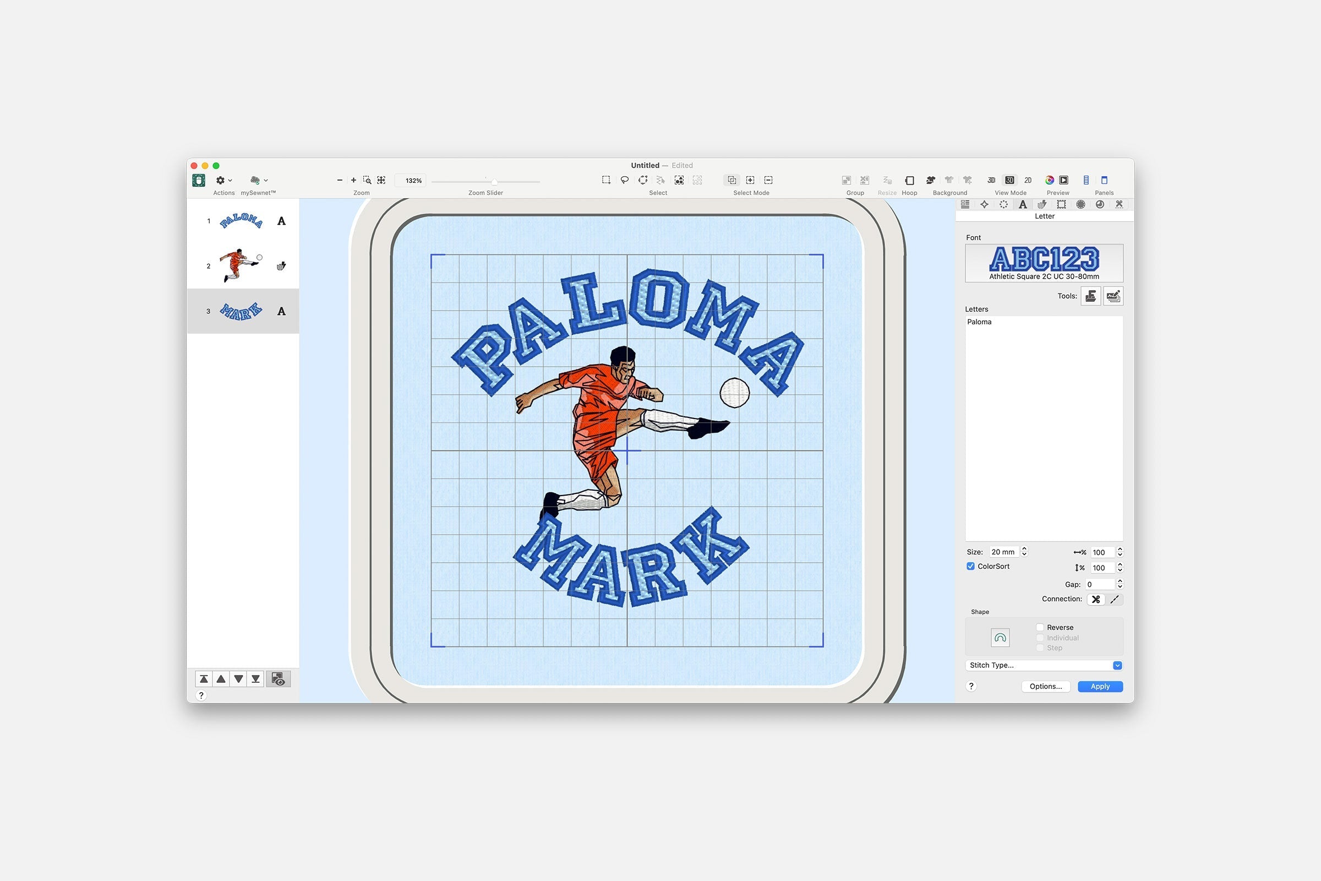
Task: Launch the Design Player preview
Action: 1064,181
